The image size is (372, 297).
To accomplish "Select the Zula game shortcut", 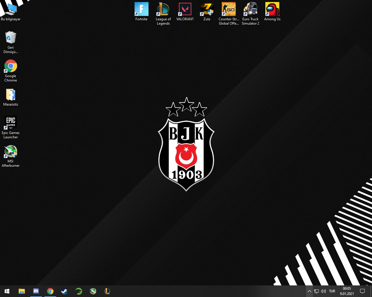I will click(207, 12).
